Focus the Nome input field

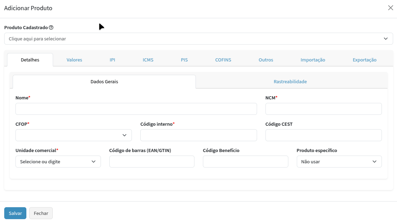point(136,109)
